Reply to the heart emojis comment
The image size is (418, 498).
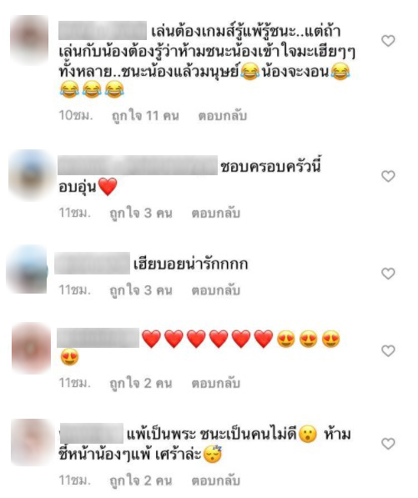click(x=215, y=384)
